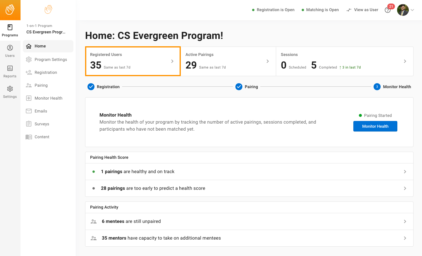Click the blue Monitor Health button
Image resolution: width=422 pixels, height=256 pixels.
[375, 126]
